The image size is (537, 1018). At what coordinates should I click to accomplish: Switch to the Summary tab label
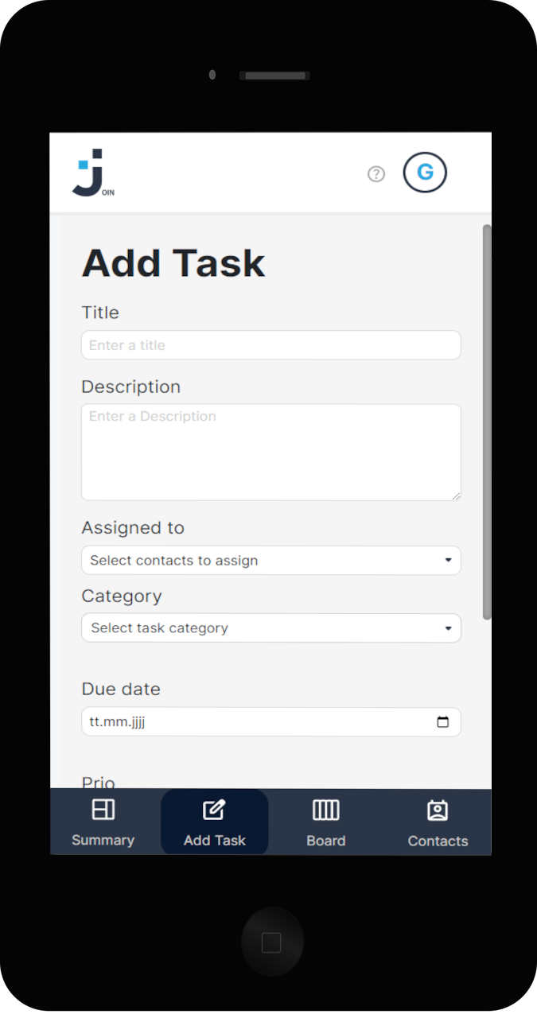(x=103, y=840)
